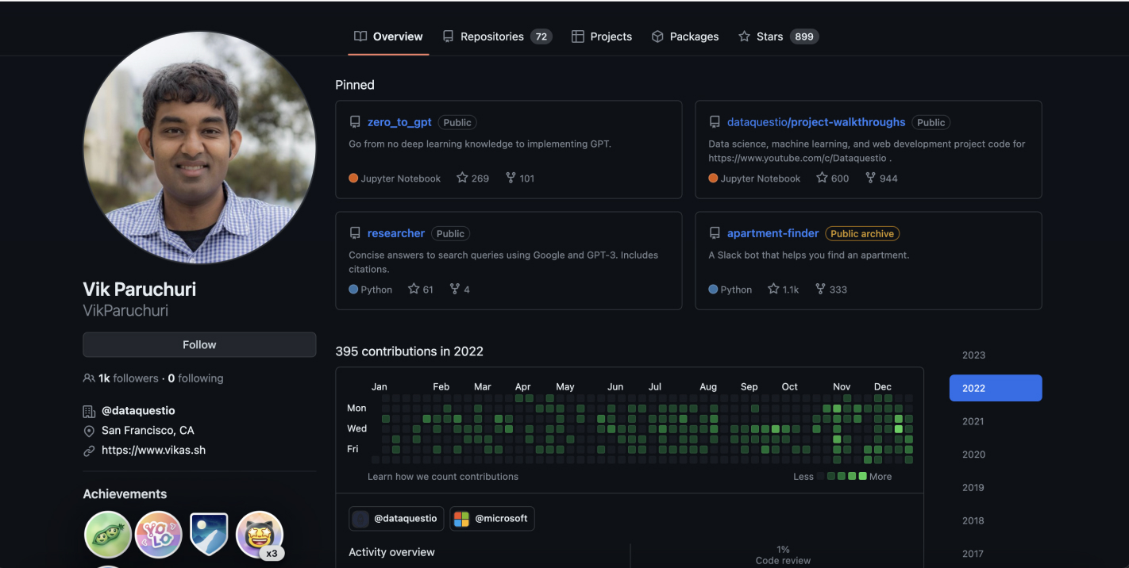The width and height of the screenshot is (1129, 568).
Task: Filter activity by @microsoft organization
Action: (x=492, y=519)
